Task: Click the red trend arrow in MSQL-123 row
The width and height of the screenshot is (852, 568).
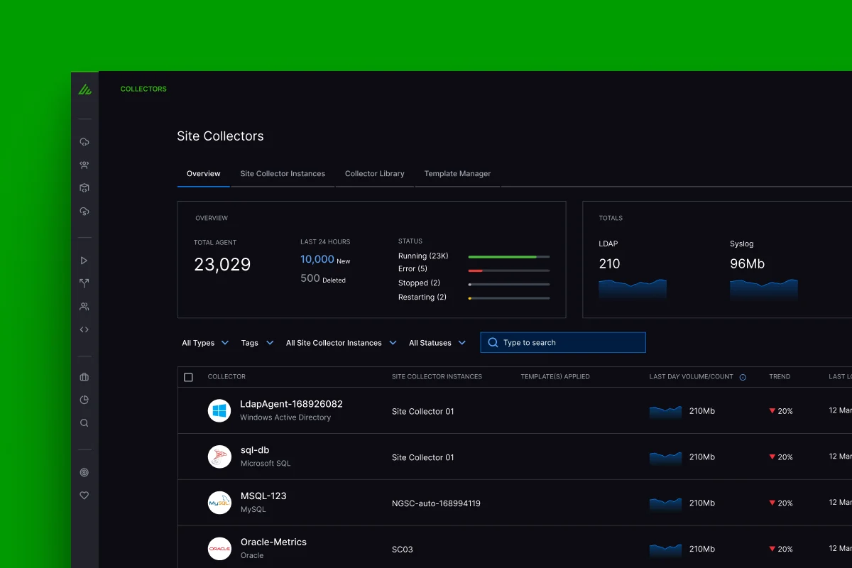Action: click(x=772, y=503)
